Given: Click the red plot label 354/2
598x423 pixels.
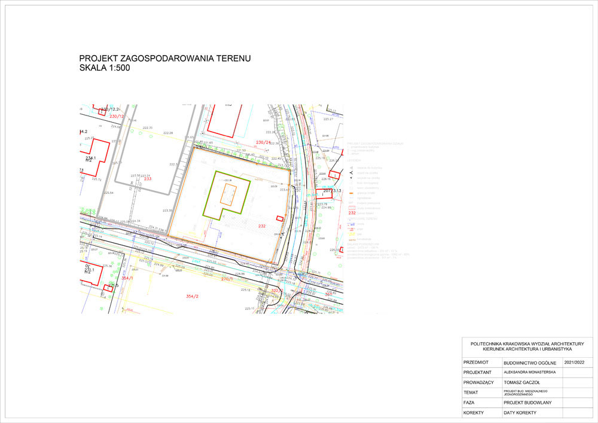Looking at the screenshot, I should tap(192, 296).
